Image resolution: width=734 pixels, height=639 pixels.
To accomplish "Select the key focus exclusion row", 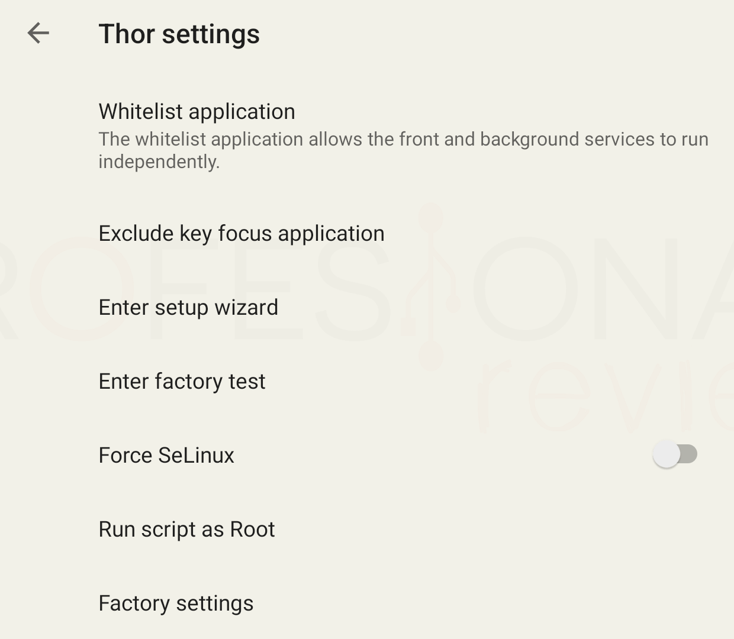I will pyautogui.click(x=367, y=234).
